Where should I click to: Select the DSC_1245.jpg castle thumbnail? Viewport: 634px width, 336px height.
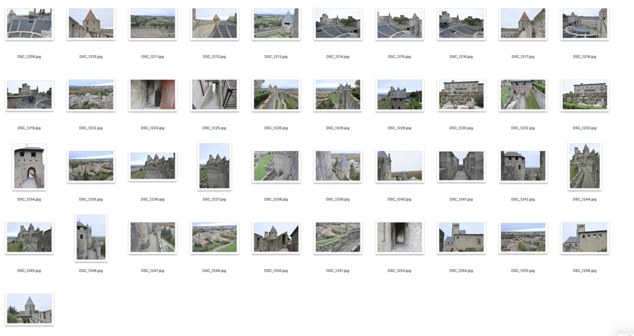(x=29, y=237)
